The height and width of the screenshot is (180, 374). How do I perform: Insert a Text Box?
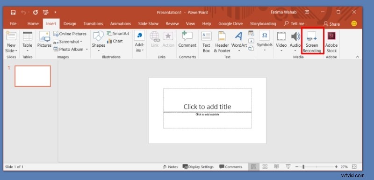(x=206, y=42)
